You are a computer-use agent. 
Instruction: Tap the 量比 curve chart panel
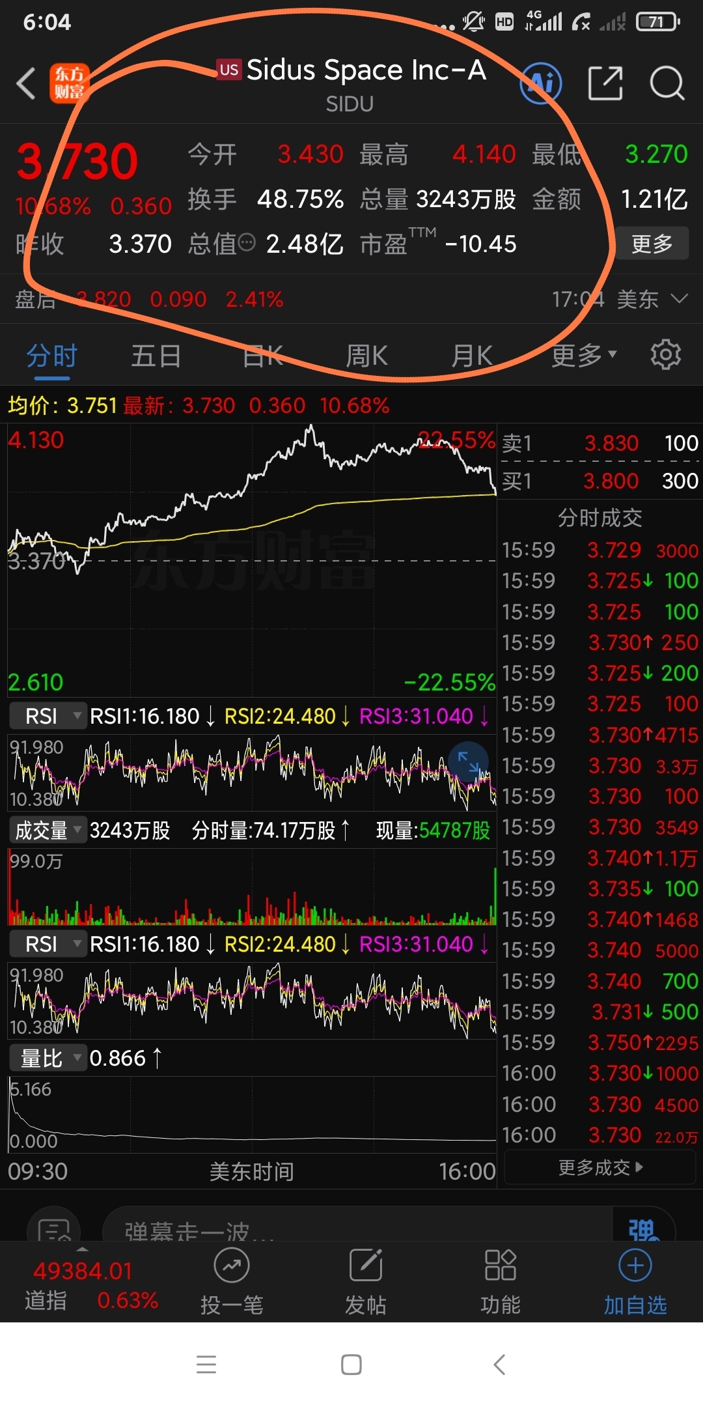[x=251, y=1114]
